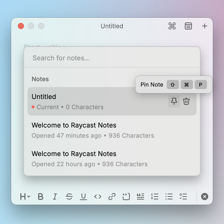This screenshot has height=224, width=224.
Task: Close the formatting toolbar
Action: 205,197
